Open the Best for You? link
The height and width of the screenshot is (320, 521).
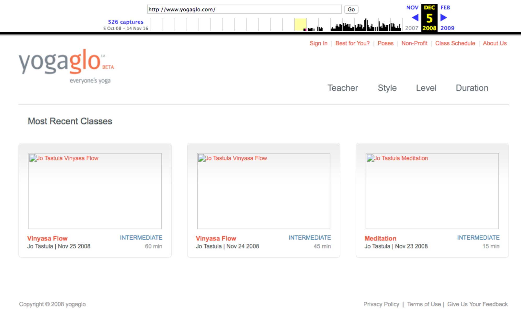[x=352, y=43]
